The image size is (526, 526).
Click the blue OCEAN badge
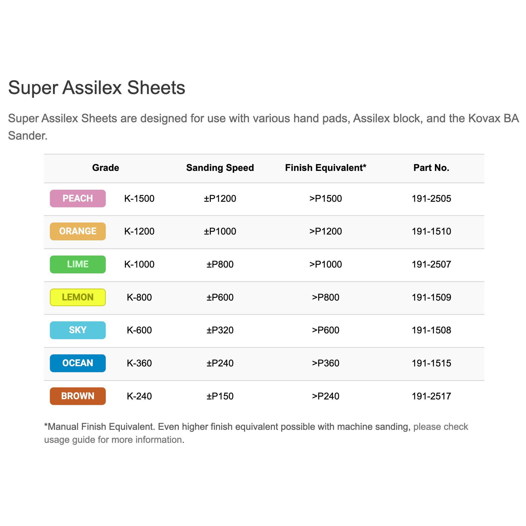(x=78, y=363)
